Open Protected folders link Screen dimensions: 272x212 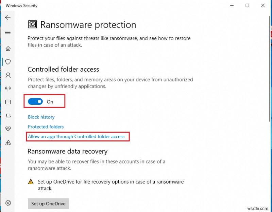[x=46, y=127]
